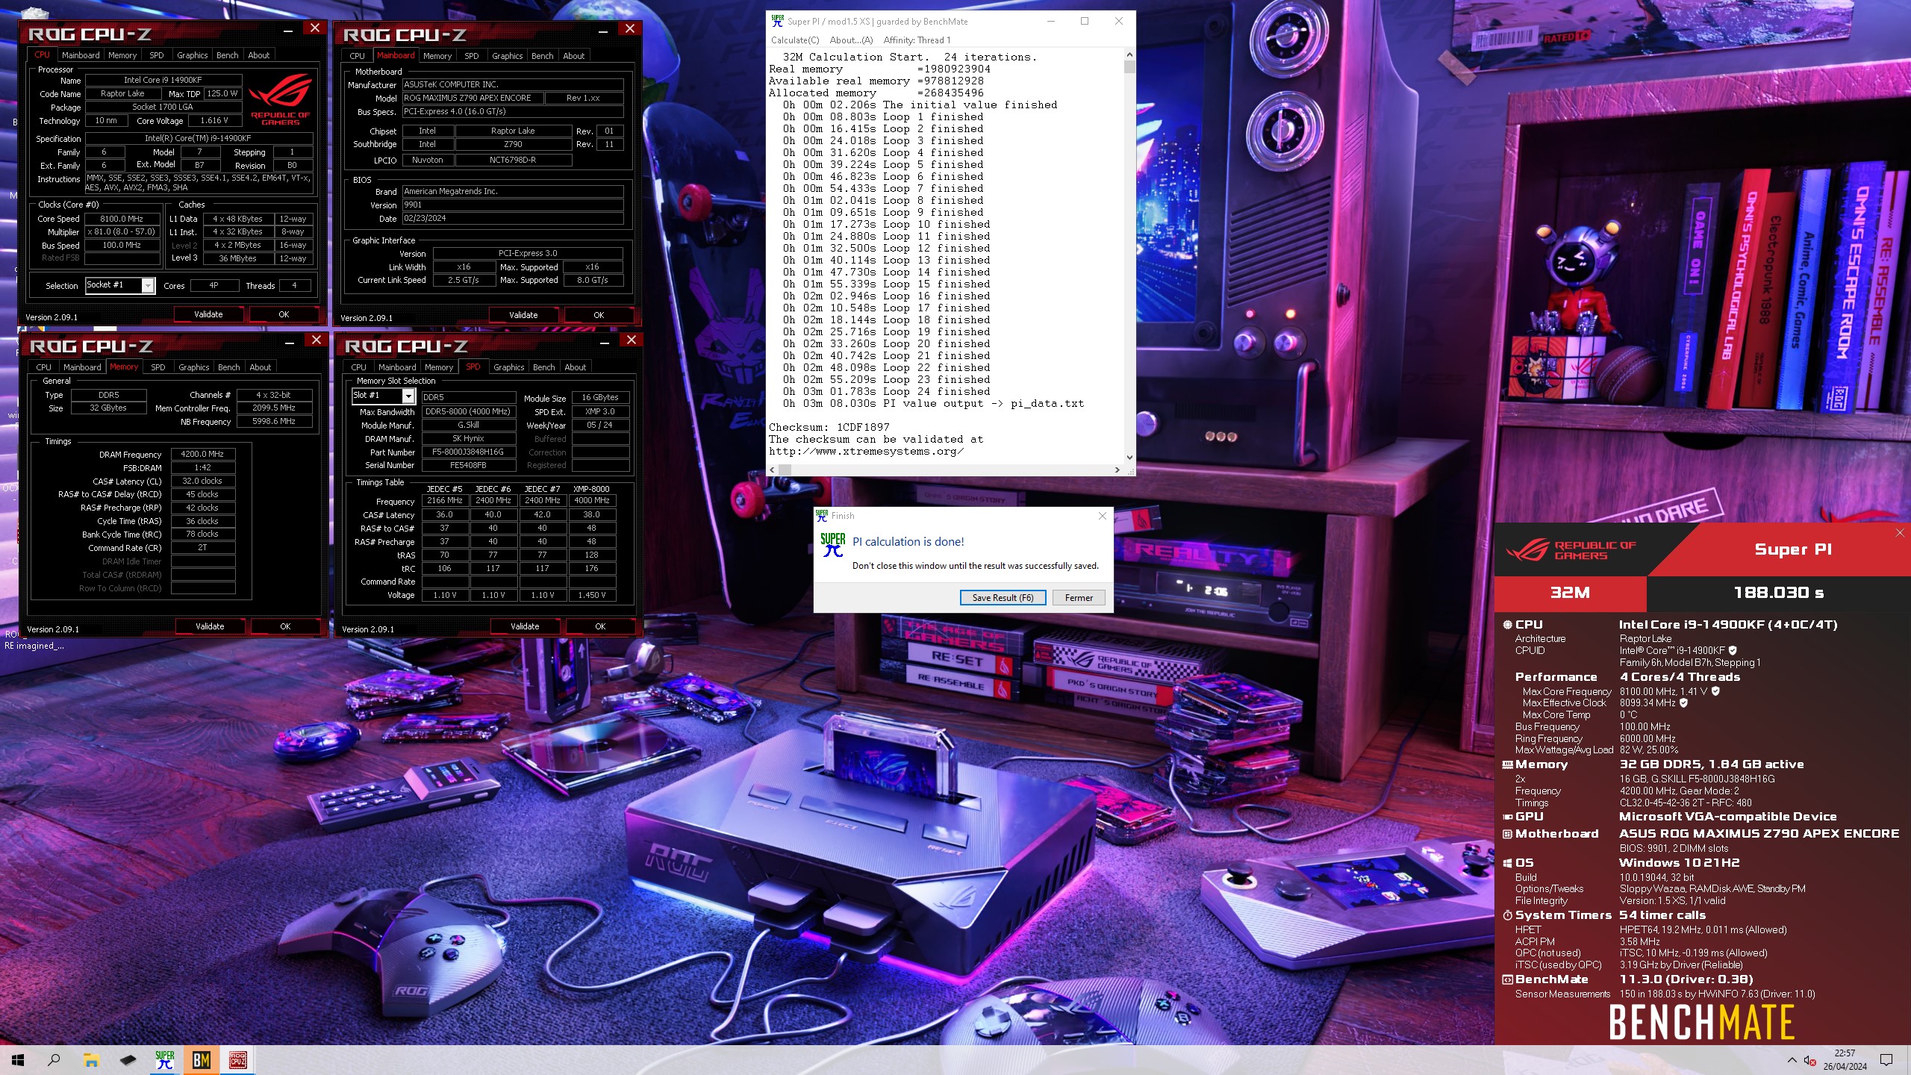1911x1075 pixels.
Task: Open About...(A) menu in Super PI
Action: pos(851,40)
